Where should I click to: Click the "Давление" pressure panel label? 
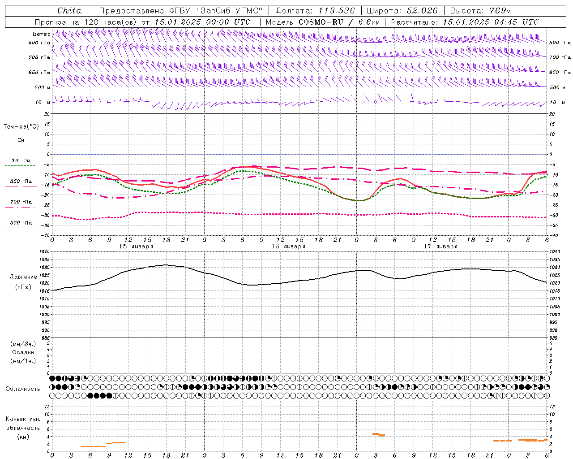pos(23,277)
